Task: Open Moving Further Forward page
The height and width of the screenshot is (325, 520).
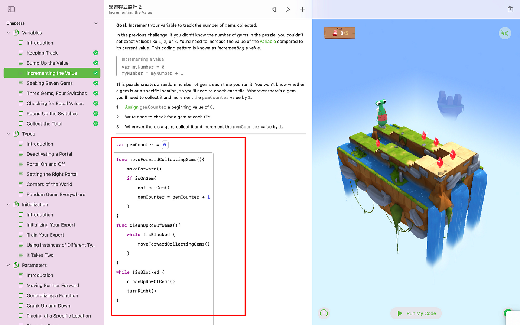Action: tap(52, 286)
